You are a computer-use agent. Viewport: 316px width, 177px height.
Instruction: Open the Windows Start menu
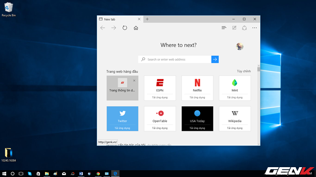pos(4,174)
